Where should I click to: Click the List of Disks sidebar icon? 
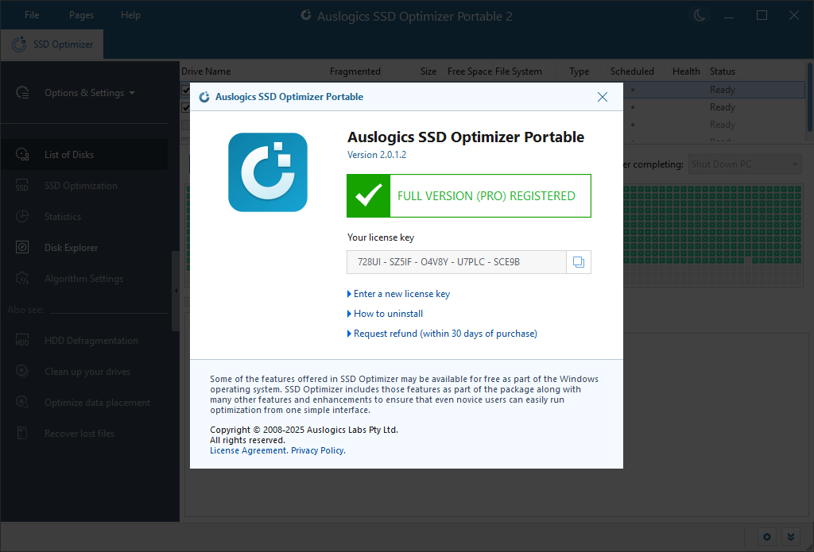[22, 155]
